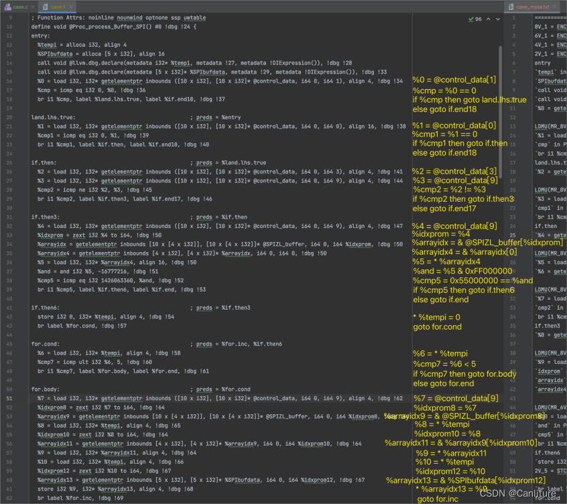
Task: Click the 'Function Attrs: noinline nounwind' comment line
Action: [118, 17]
